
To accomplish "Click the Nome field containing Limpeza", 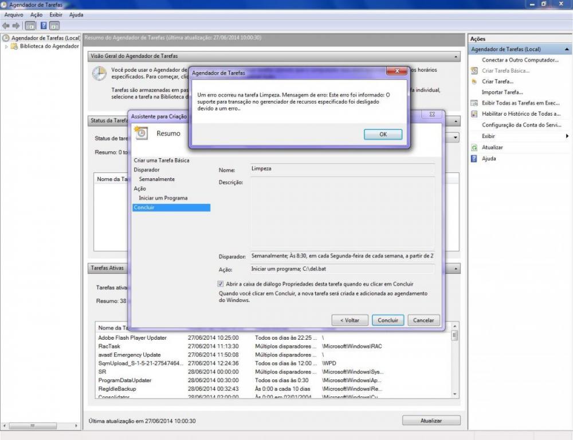I will [x=342, y=169].
